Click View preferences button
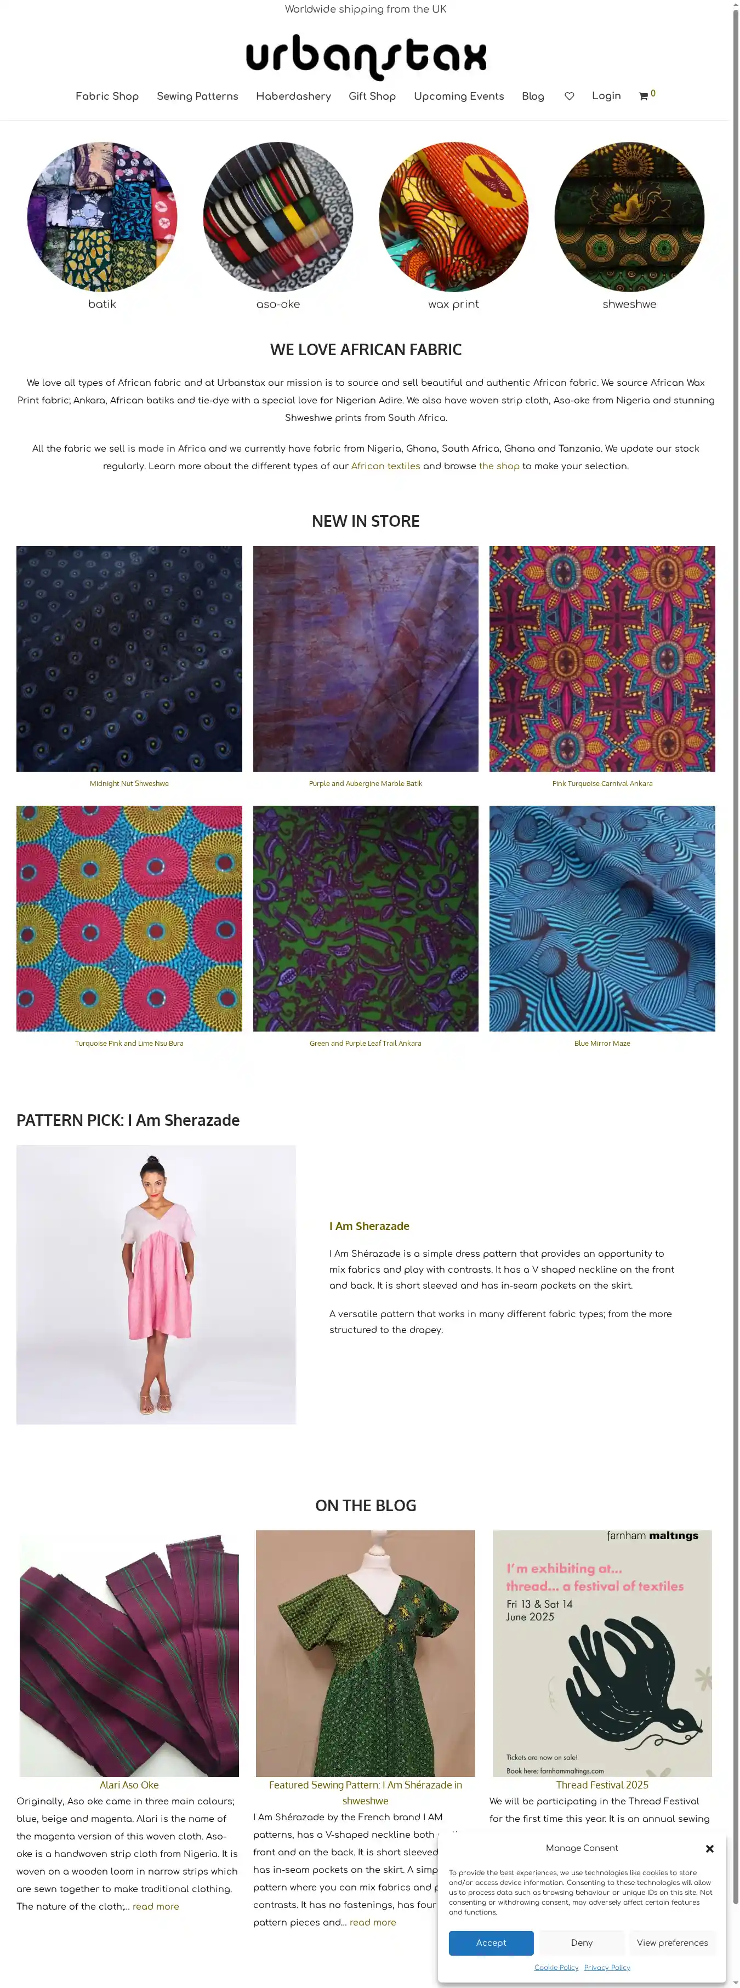 [672, 1943]
